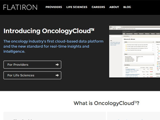
Task: Collapse the Alerts panel in the preview
Action: (x=153, y=42)
